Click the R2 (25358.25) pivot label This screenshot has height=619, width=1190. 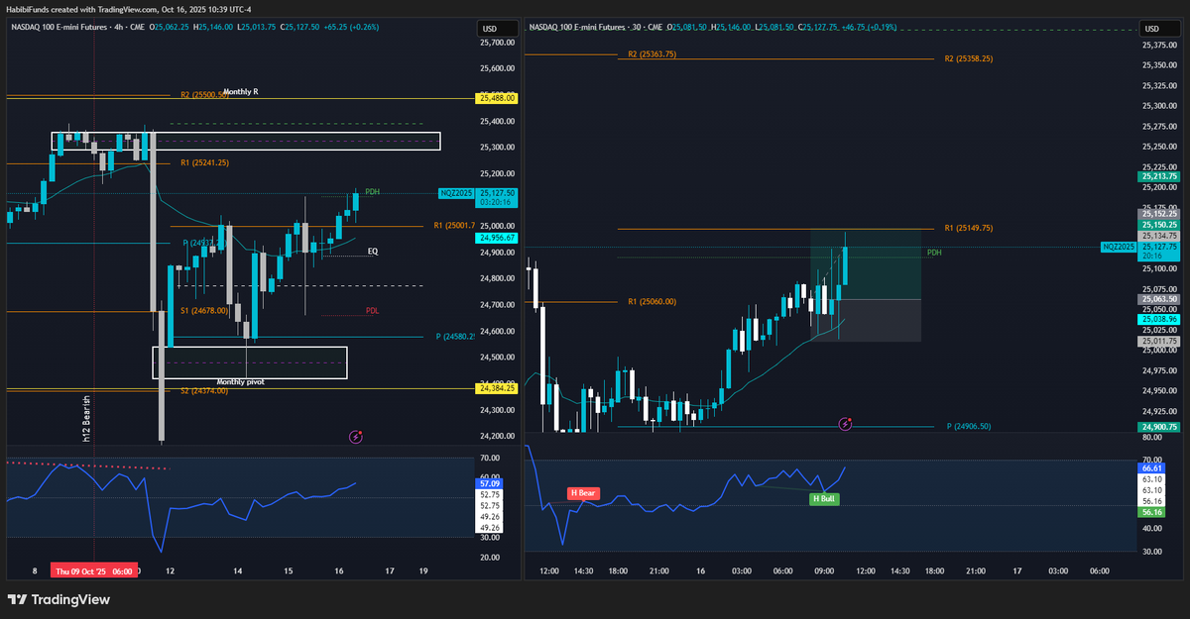[x=969, y=58]
